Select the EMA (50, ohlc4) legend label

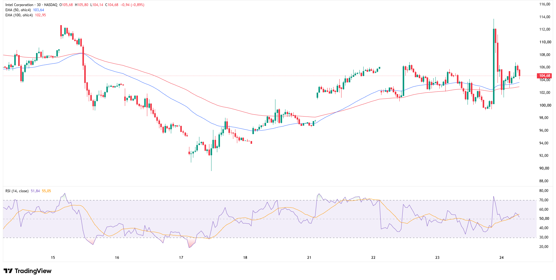point(18,10)
